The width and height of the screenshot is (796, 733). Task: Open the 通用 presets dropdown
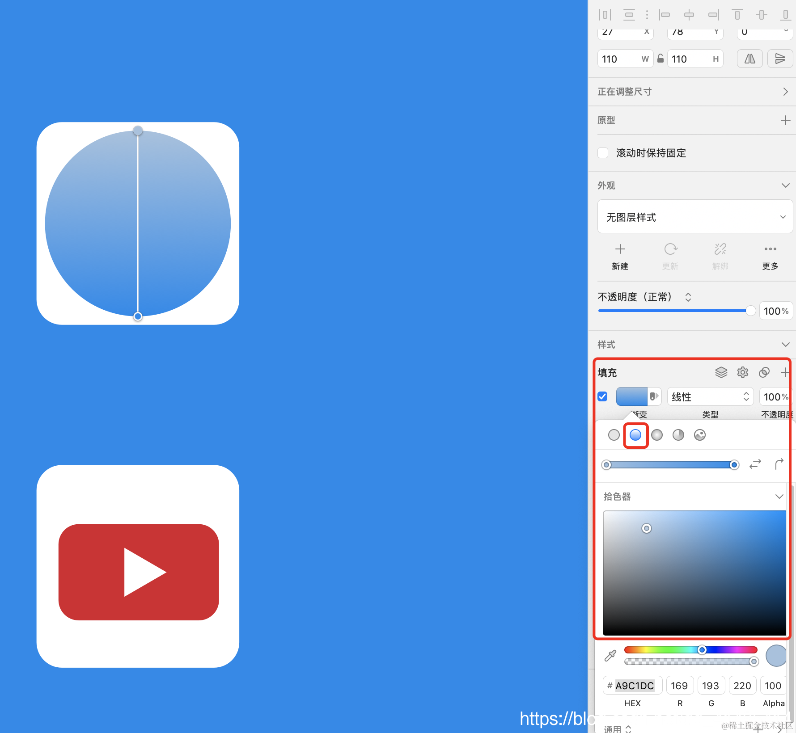click(x=618, y=729)
